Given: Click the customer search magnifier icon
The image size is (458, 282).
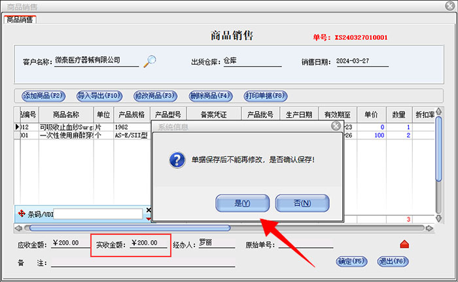Looking at the screenshot, I should [150, 61].
